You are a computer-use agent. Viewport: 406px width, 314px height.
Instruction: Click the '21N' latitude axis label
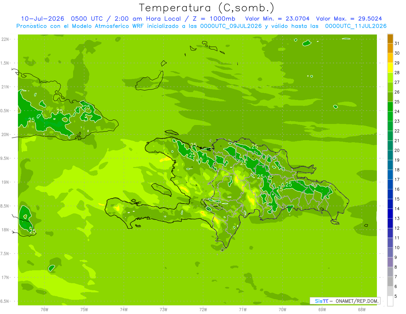click(x=5, y=87)
